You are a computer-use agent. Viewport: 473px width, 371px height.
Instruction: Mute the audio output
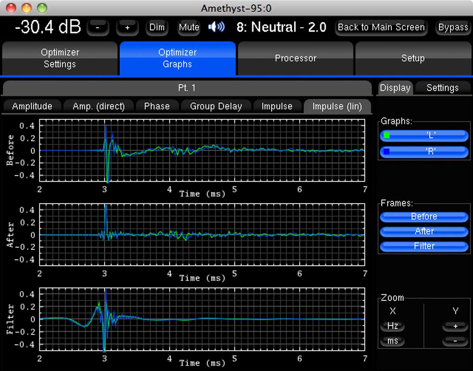tap(189, 28)
